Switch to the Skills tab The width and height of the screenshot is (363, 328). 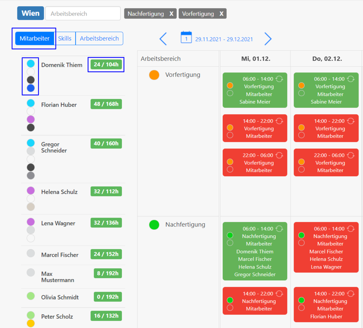pos(65,39)
